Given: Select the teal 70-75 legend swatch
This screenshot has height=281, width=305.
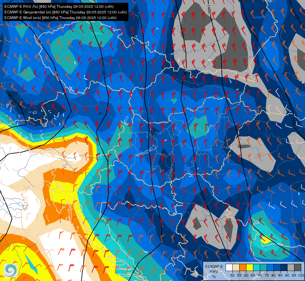Looking at the screenshot, I should pos(263,268).
